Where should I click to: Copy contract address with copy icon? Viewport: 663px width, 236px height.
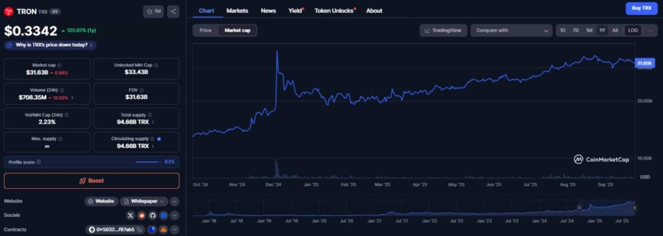coord(139,230)
